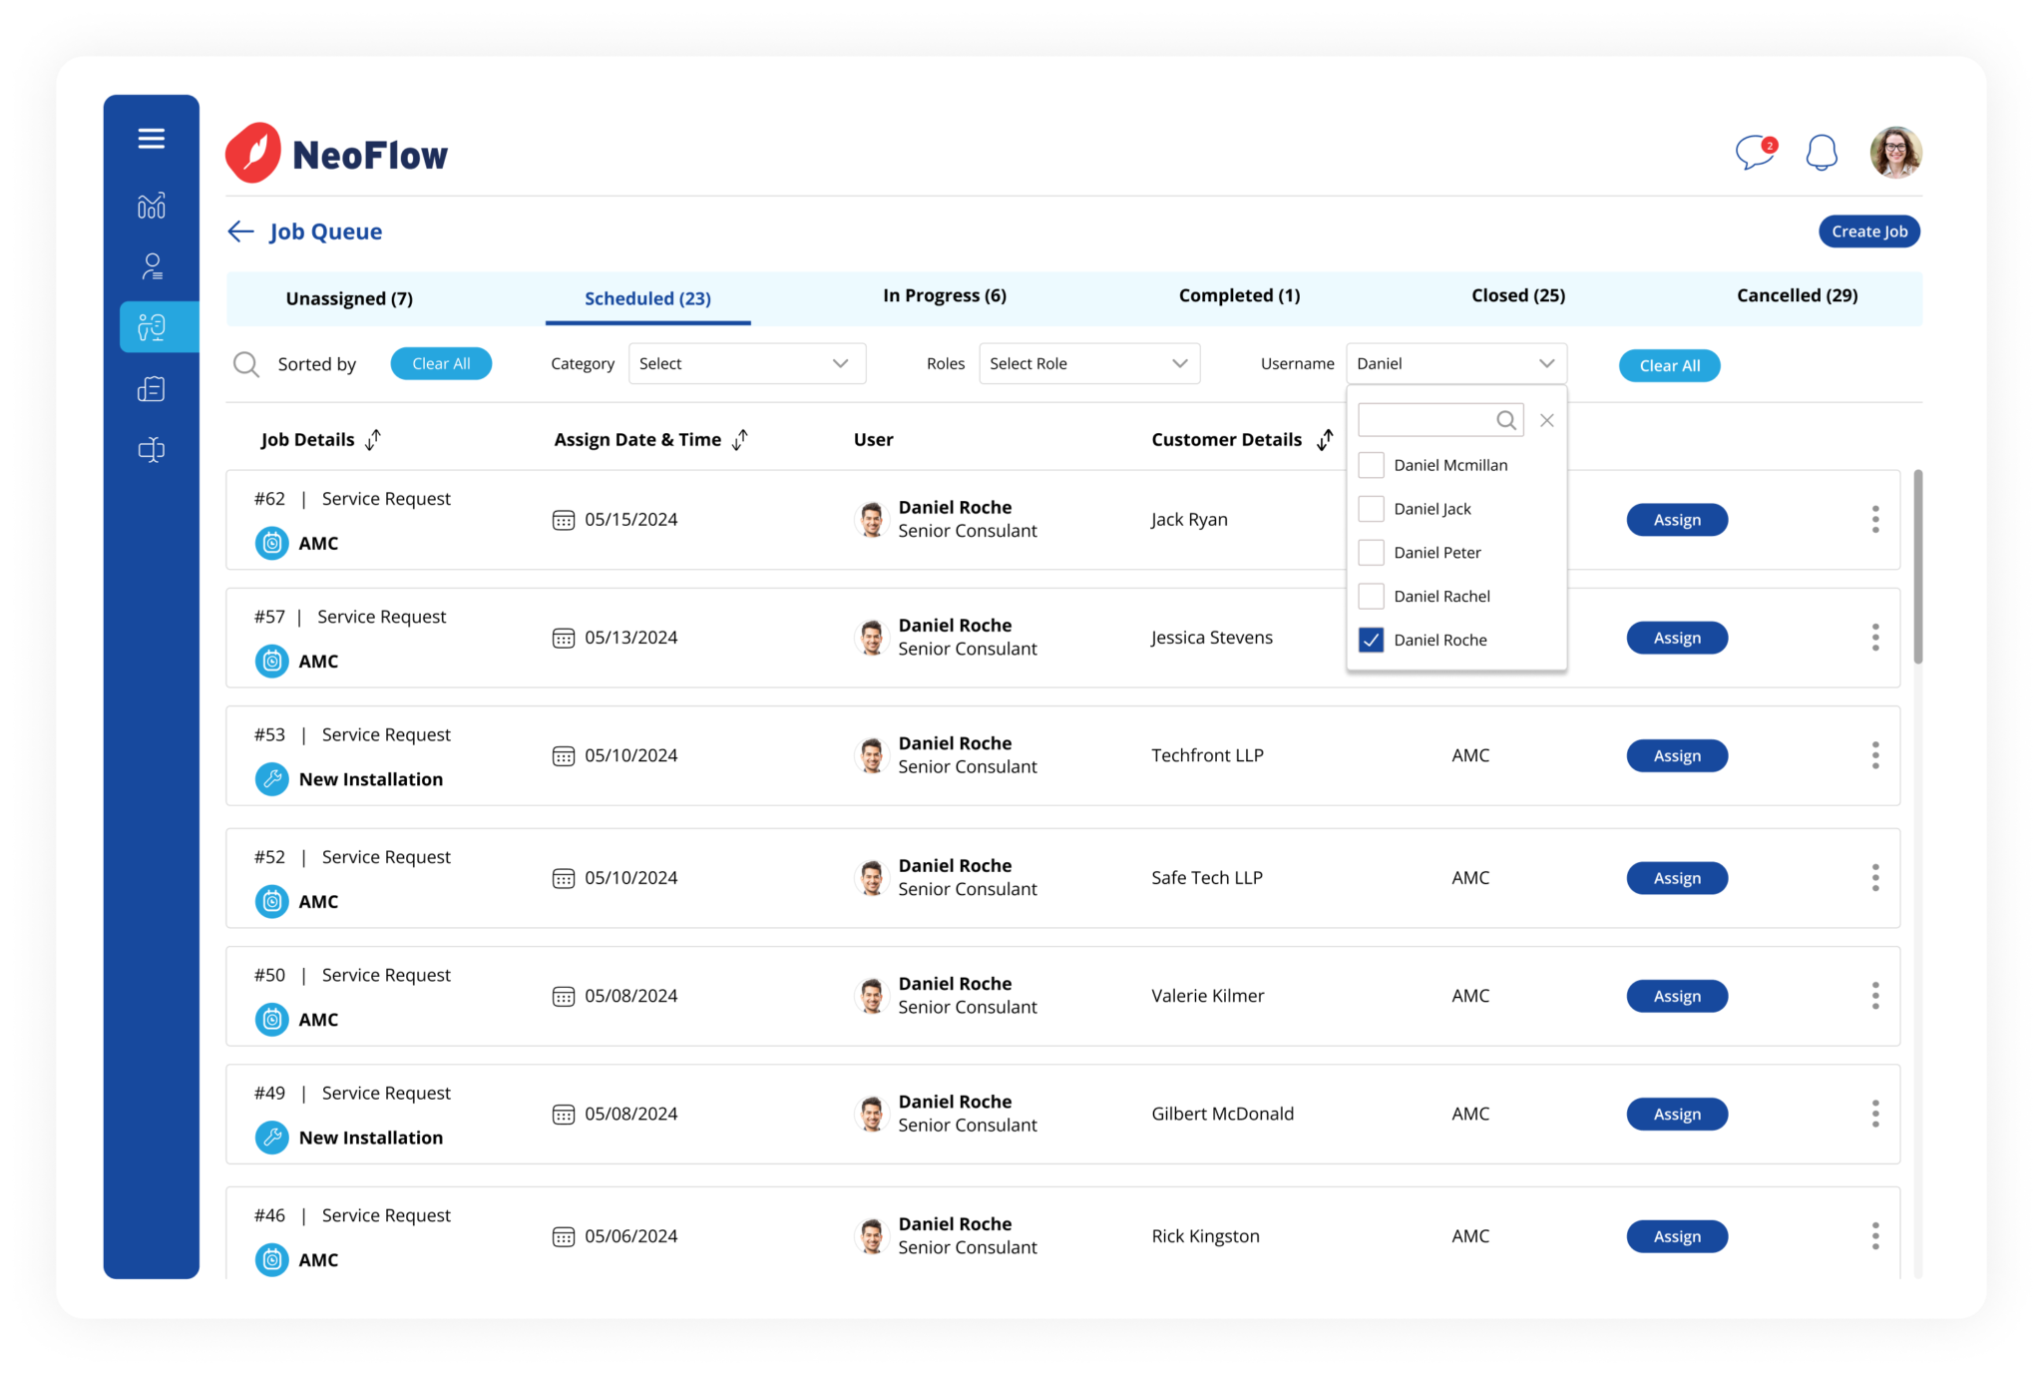This screenshot has width=2043, height=1375.
Task: Open the analytics chart sidebar icon
Action: click(152, 206)
